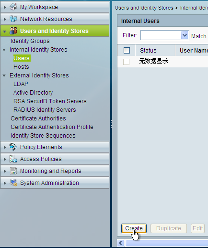The image size is (208, 248).
Task: Open Certificate Authentication Profile page
Action: (52, 127)
